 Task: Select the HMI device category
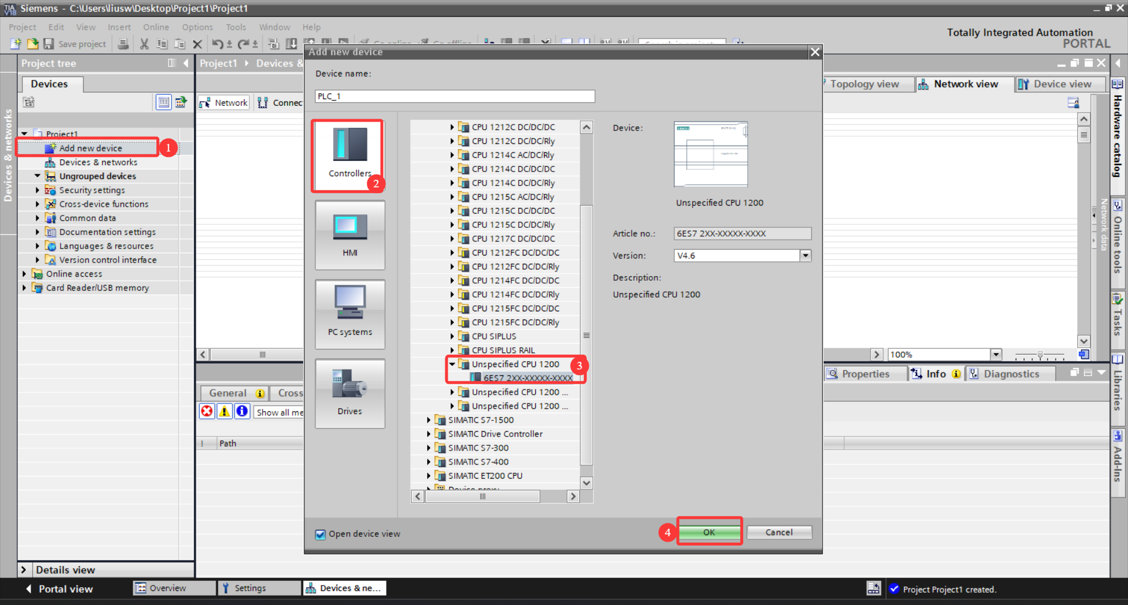click(x=350, y=235)
